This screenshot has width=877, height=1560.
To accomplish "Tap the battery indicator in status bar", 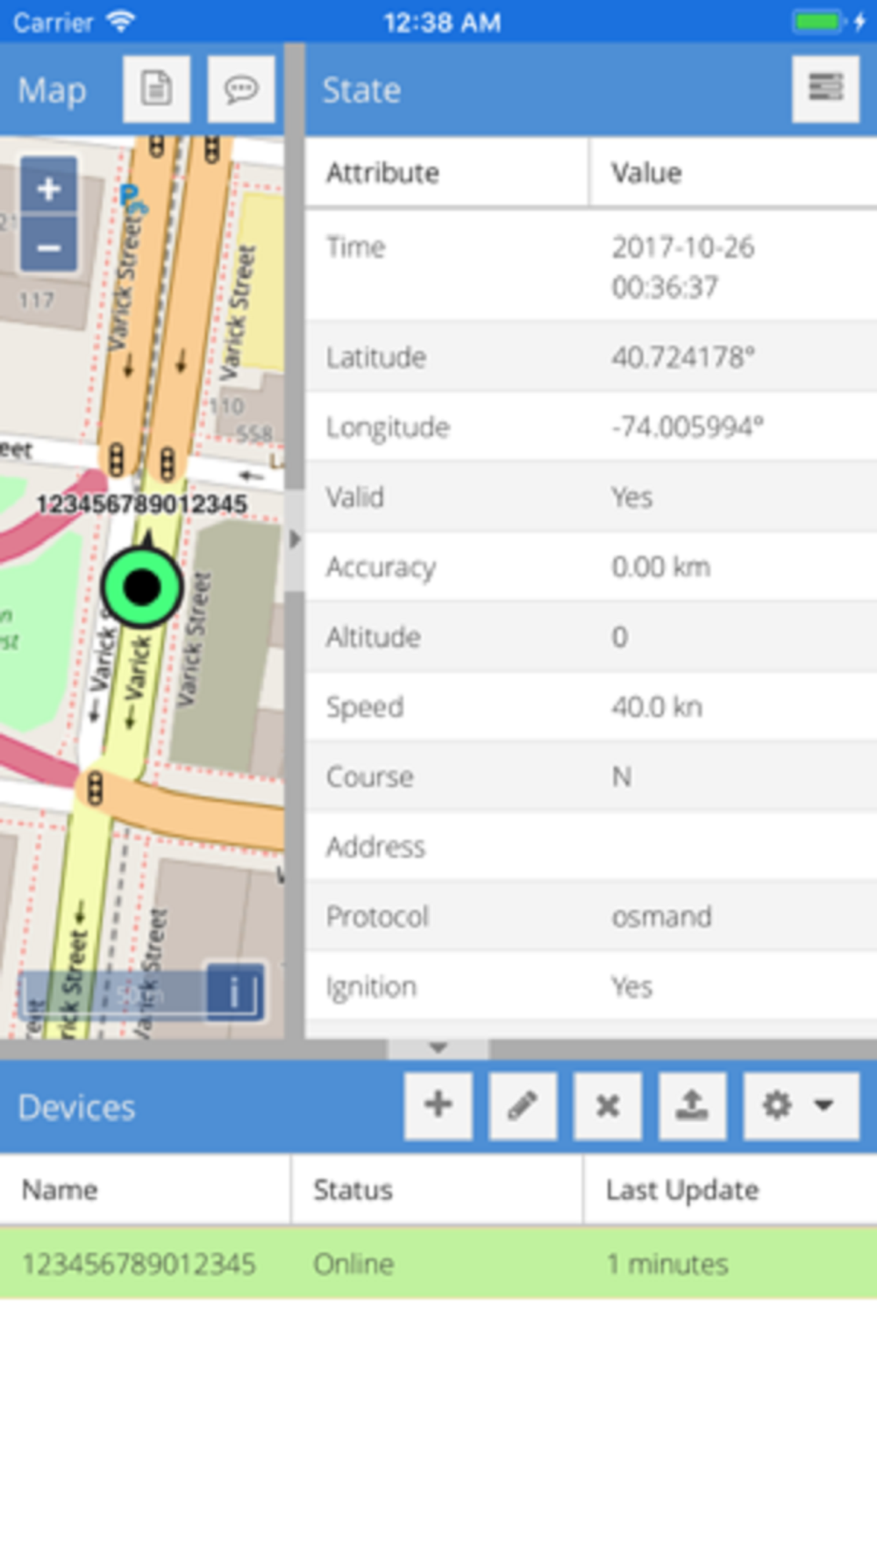I will point(818,21).
